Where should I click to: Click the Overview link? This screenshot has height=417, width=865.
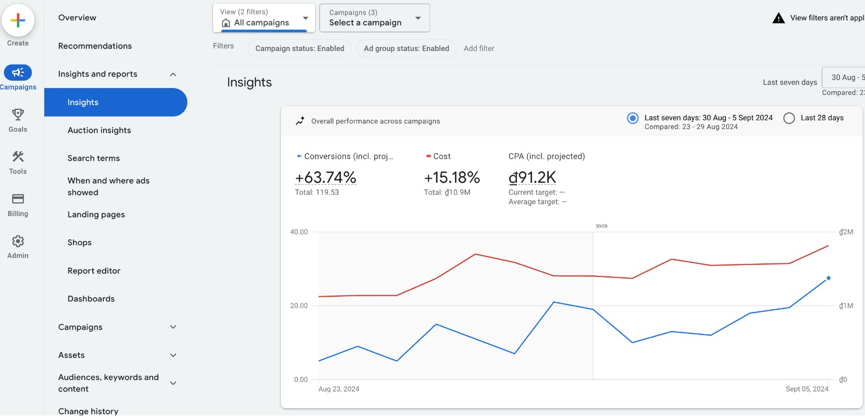coord(77,18)
